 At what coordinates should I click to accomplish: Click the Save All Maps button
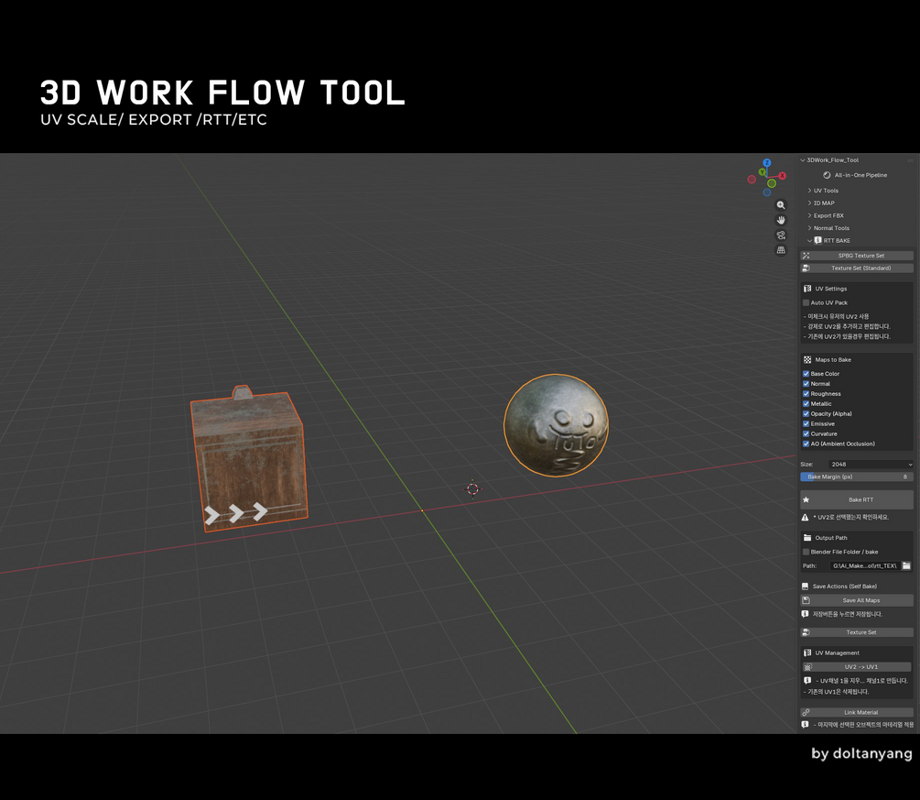point(857,600)
